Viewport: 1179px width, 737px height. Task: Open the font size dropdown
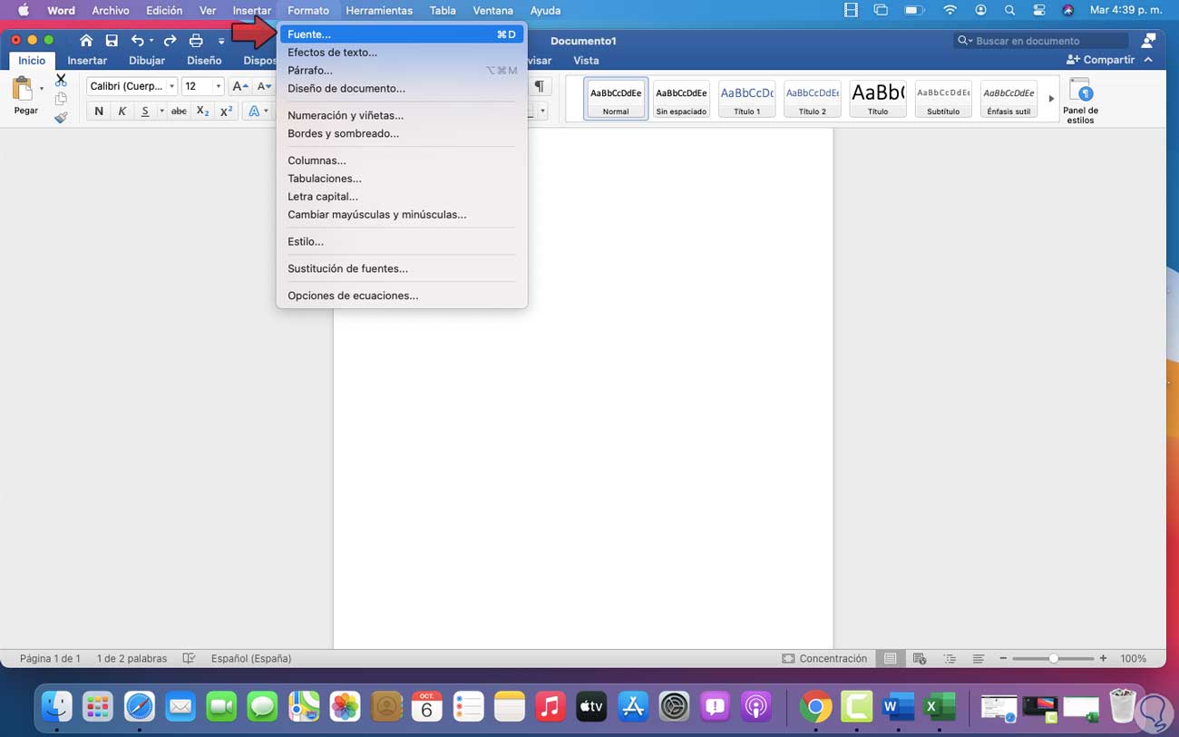pyautogui.click(x=218, y=85)
